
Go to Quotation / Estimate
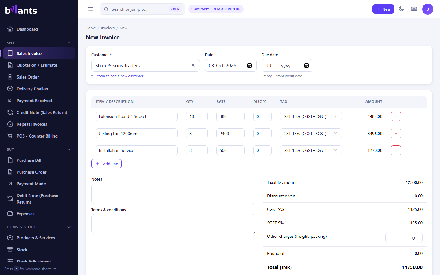(39, 65)
